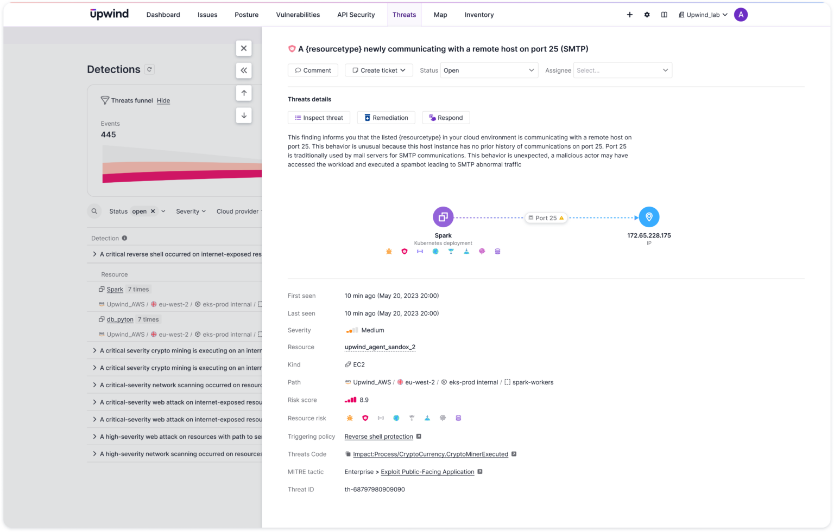Hide the Threats funnel panel
This screenshot has width=834, height=532.
(x=163, y=100)
